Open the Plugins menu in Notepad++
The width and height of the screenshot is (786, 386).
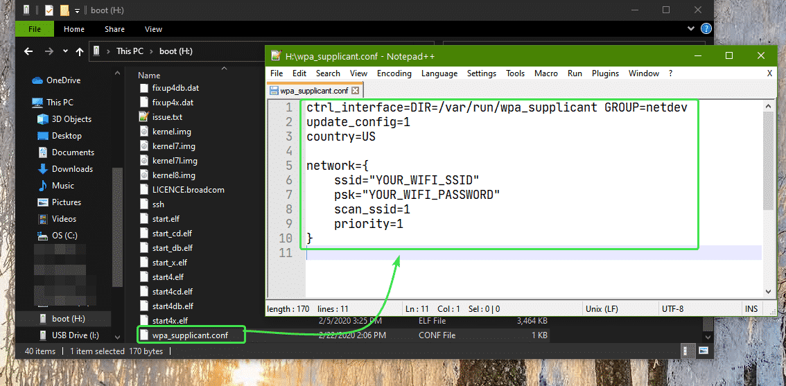click(605, 73)
